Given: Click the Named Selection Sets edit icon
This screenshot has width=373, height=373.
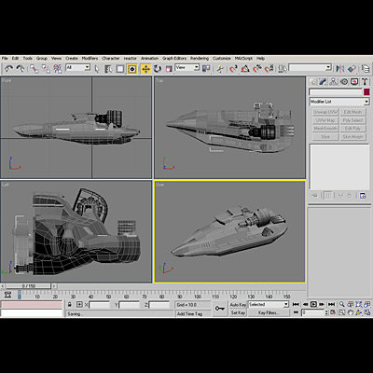Looking at the screenshot, I should point(283,69).
